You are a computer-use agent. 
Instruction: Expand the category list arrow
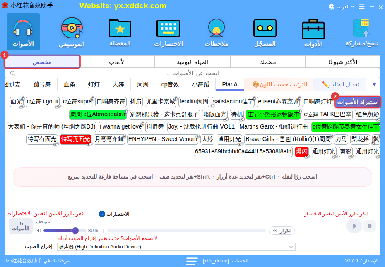pyautogui.click(x=374, y=85)
